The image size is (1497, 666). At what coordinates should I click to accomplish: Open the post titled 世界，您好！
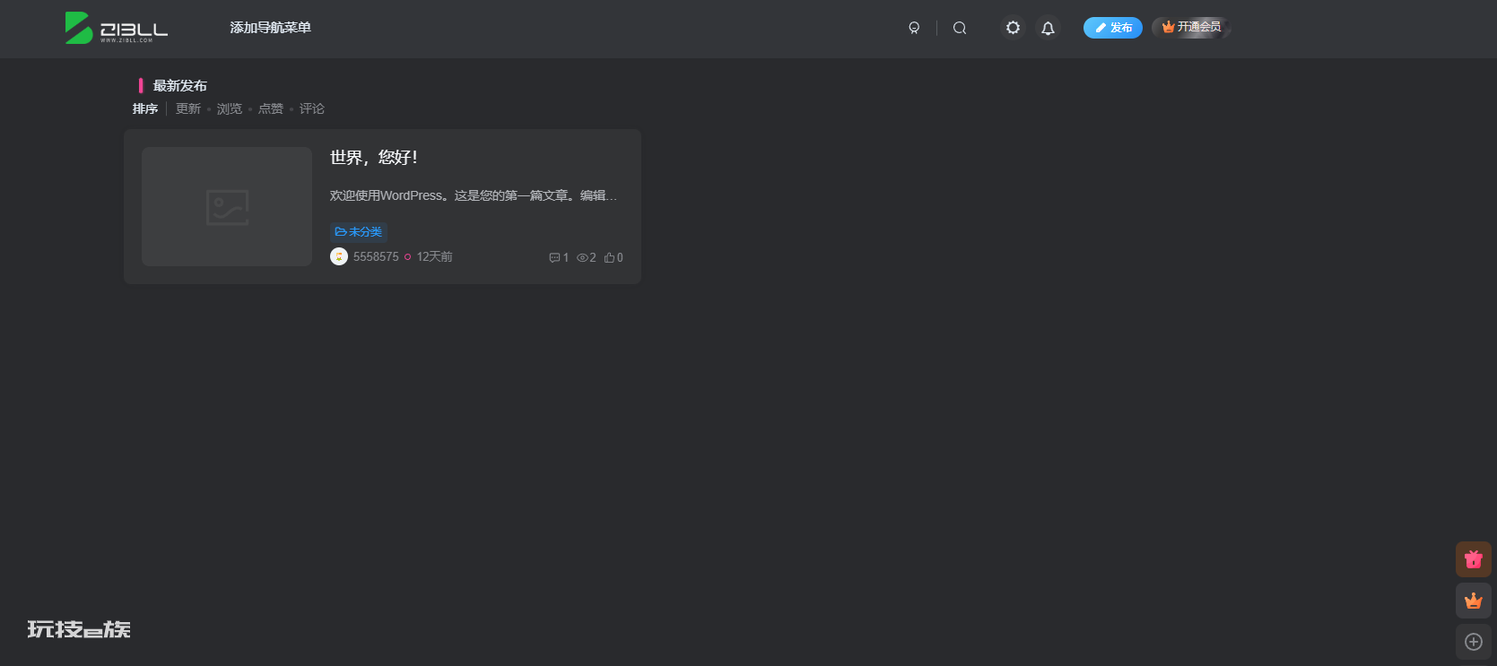coord(374,158)
